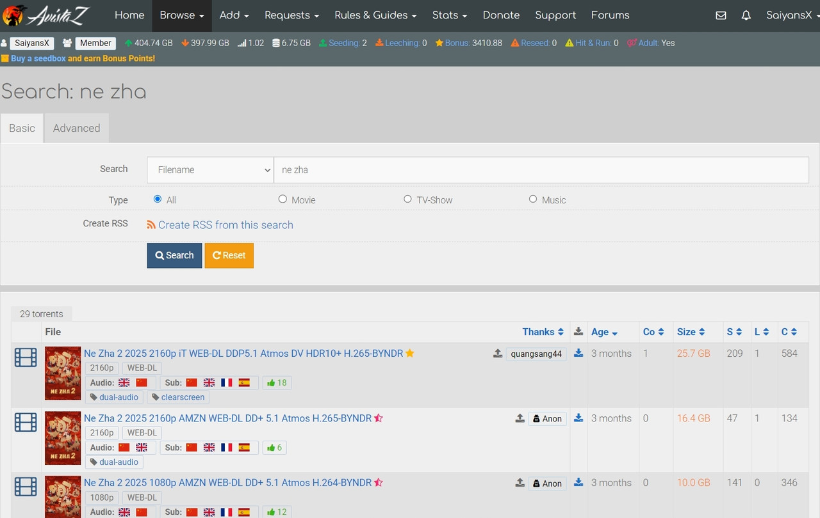Open the Support page
Image resolution: width=820 pixels, height=518 pixels.
point(555,15)
